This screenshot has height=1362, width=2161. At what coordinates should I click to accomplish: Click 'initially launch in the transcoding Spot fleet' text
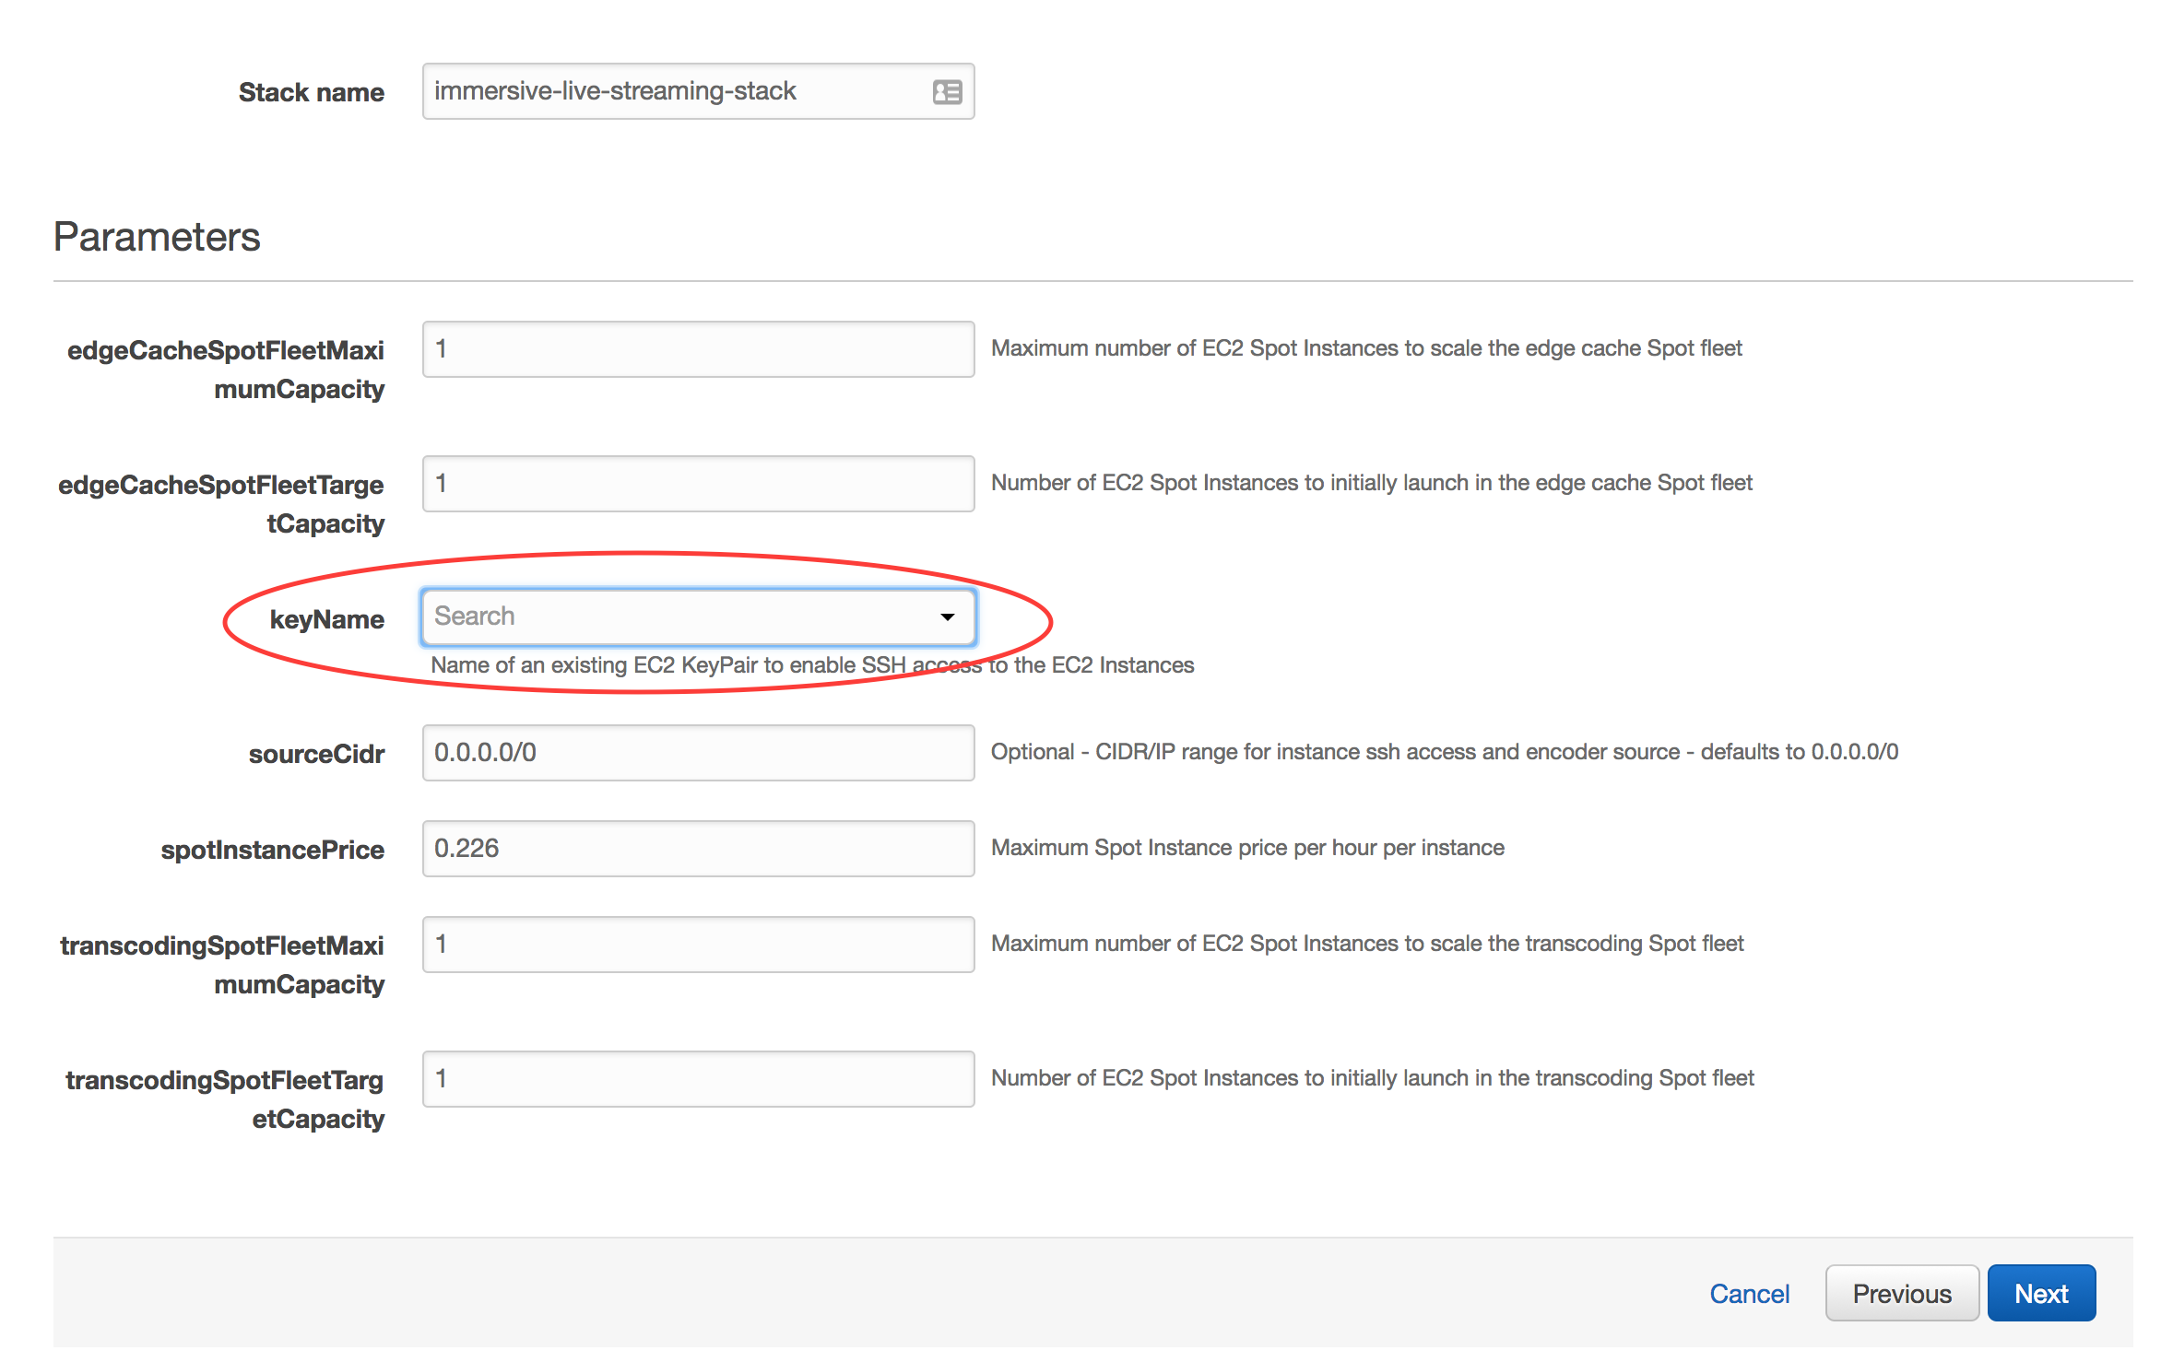click(1373, 1078)
